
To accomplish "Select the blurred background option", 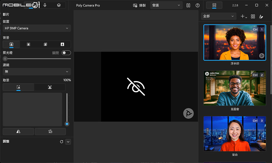I will (x=28, y=44).
